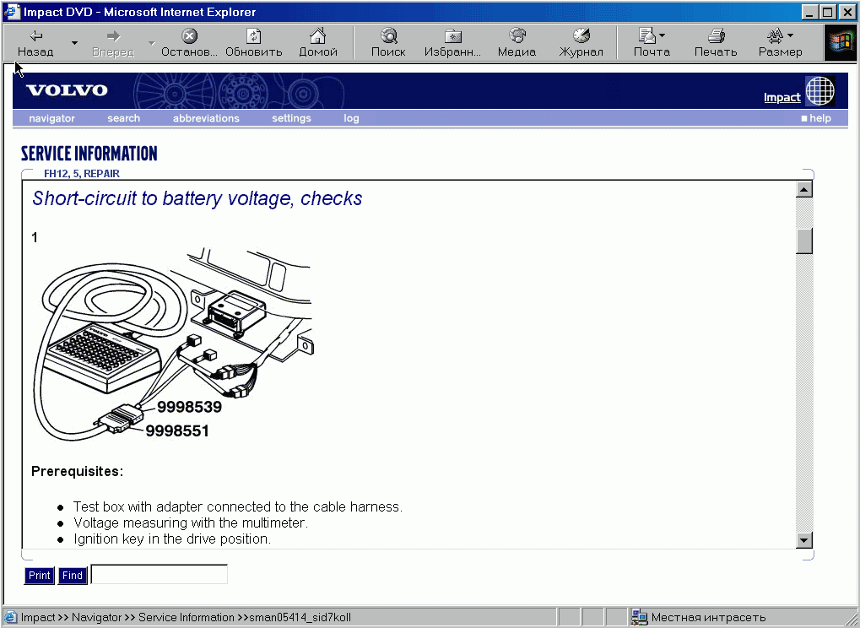860x628 pixels.
Task: Click the Find button
Action: [73, 576]
